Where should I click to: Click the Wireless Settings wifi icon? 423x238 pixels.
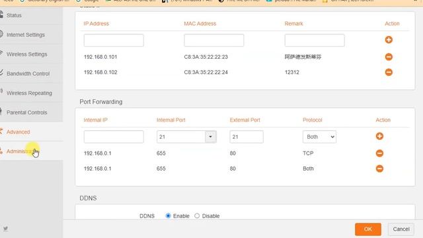(x=1, y=53)
